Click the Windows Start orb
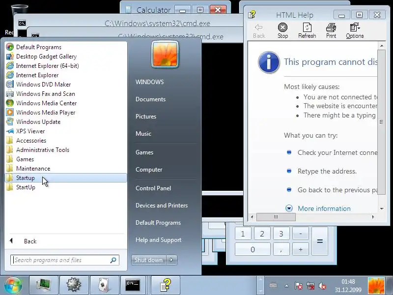Image resolution: width=393 pixels, height=295 pixels. [13, 286]
